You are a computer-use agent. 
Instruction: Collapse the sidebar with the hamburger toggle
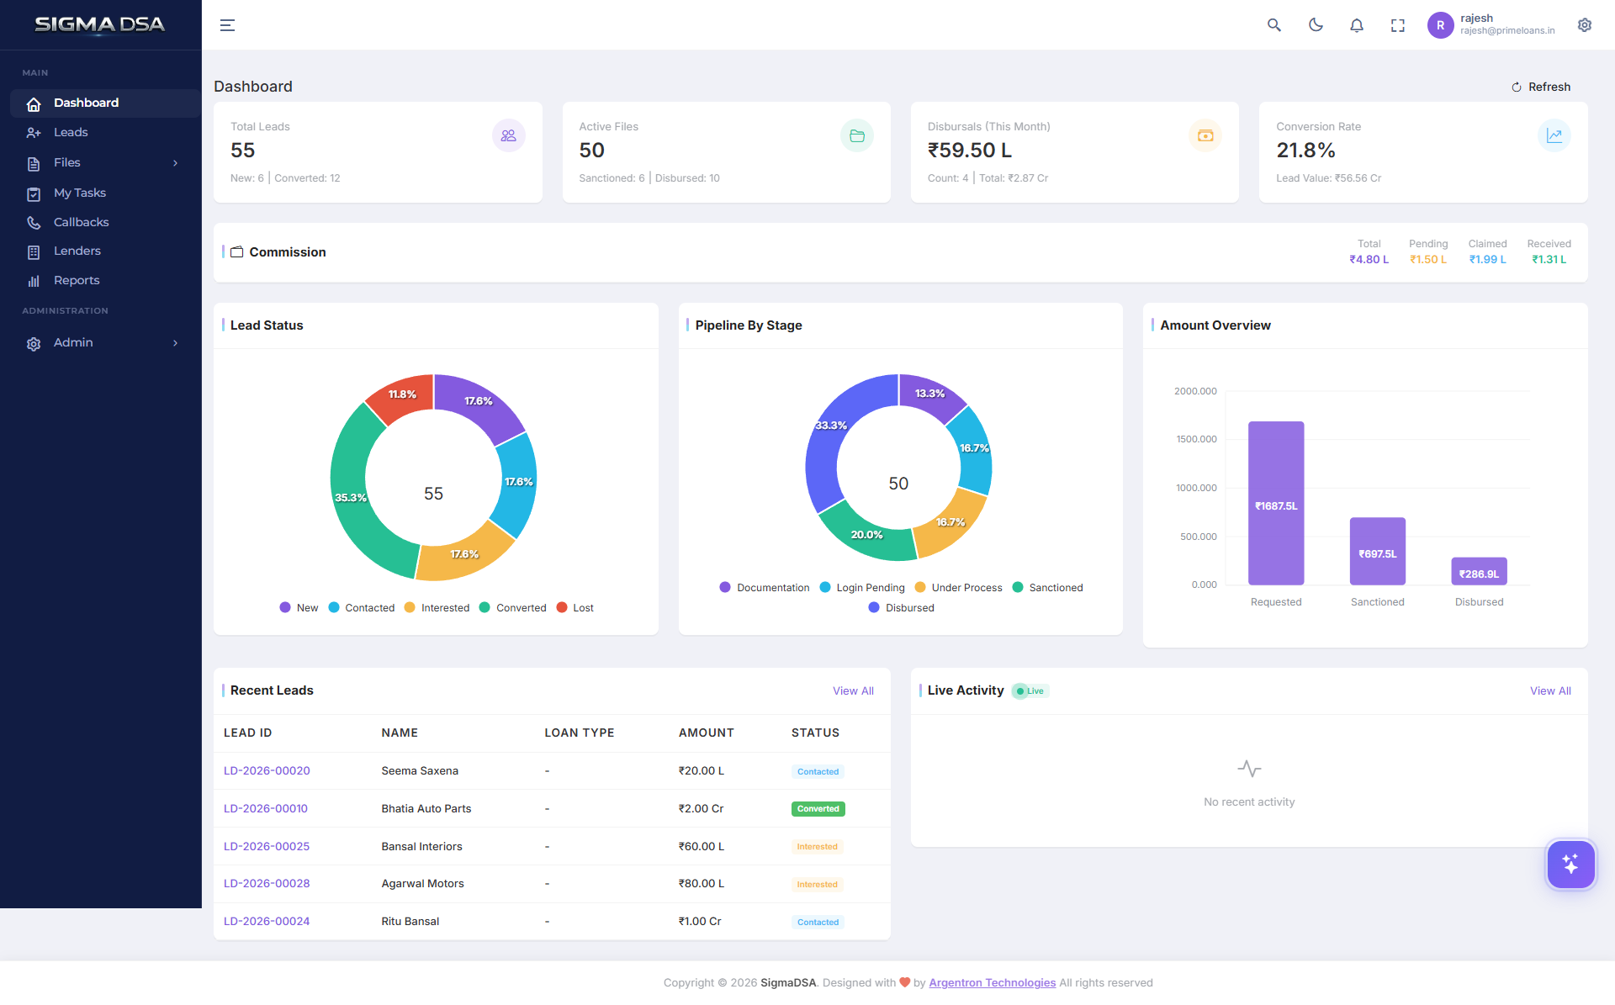point(227,25)
